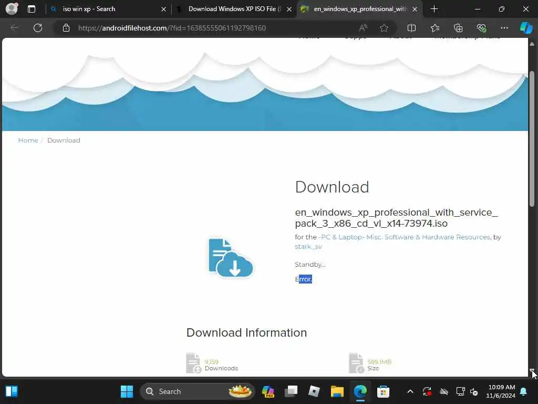
Task: Switch to 'Download Windows XP ISO File' tab
Action: tap(235, 9)
